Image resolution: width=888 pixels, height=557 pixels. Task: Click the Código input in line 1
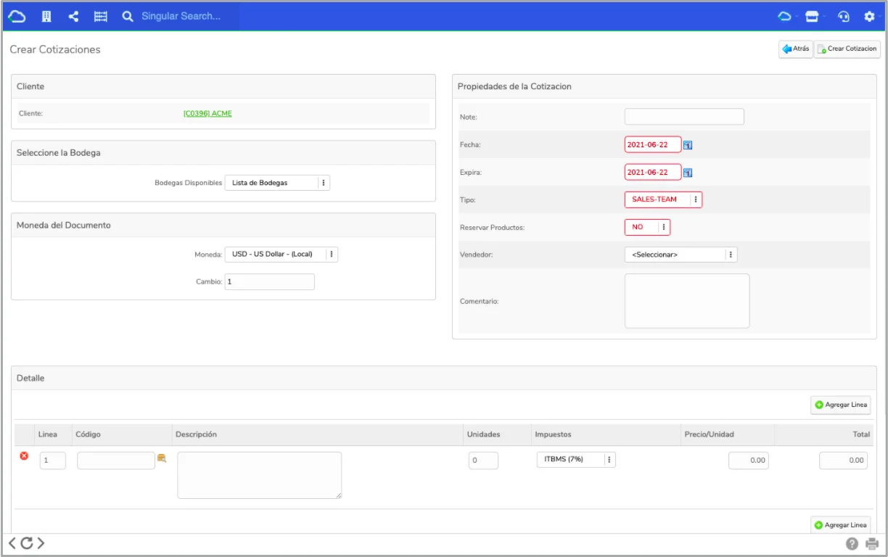(116, 461)
